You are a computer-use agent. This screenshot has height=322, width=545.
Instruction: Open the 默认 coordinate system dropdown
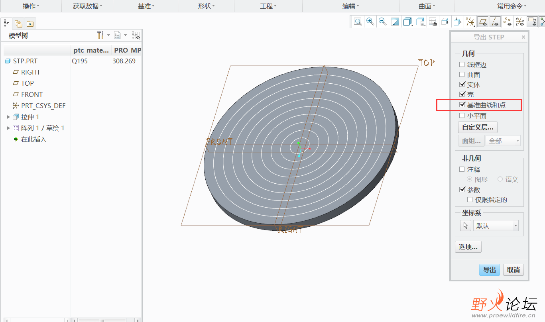click(x=496, y=226)
